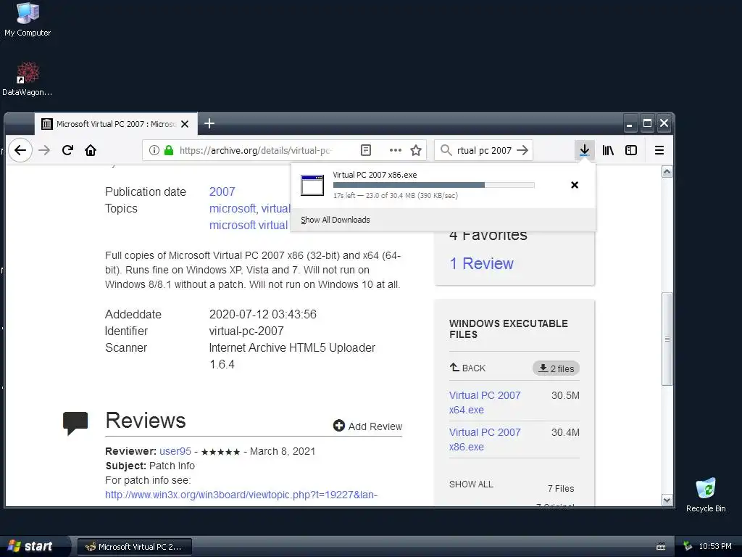Click the vertical scrollbar thumb
The image size is (742, 557).
click(667, 339)
